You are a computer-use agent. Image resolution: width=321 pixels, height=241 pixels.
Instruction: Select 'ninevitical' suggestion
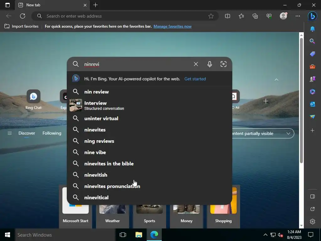pos(150,197)
